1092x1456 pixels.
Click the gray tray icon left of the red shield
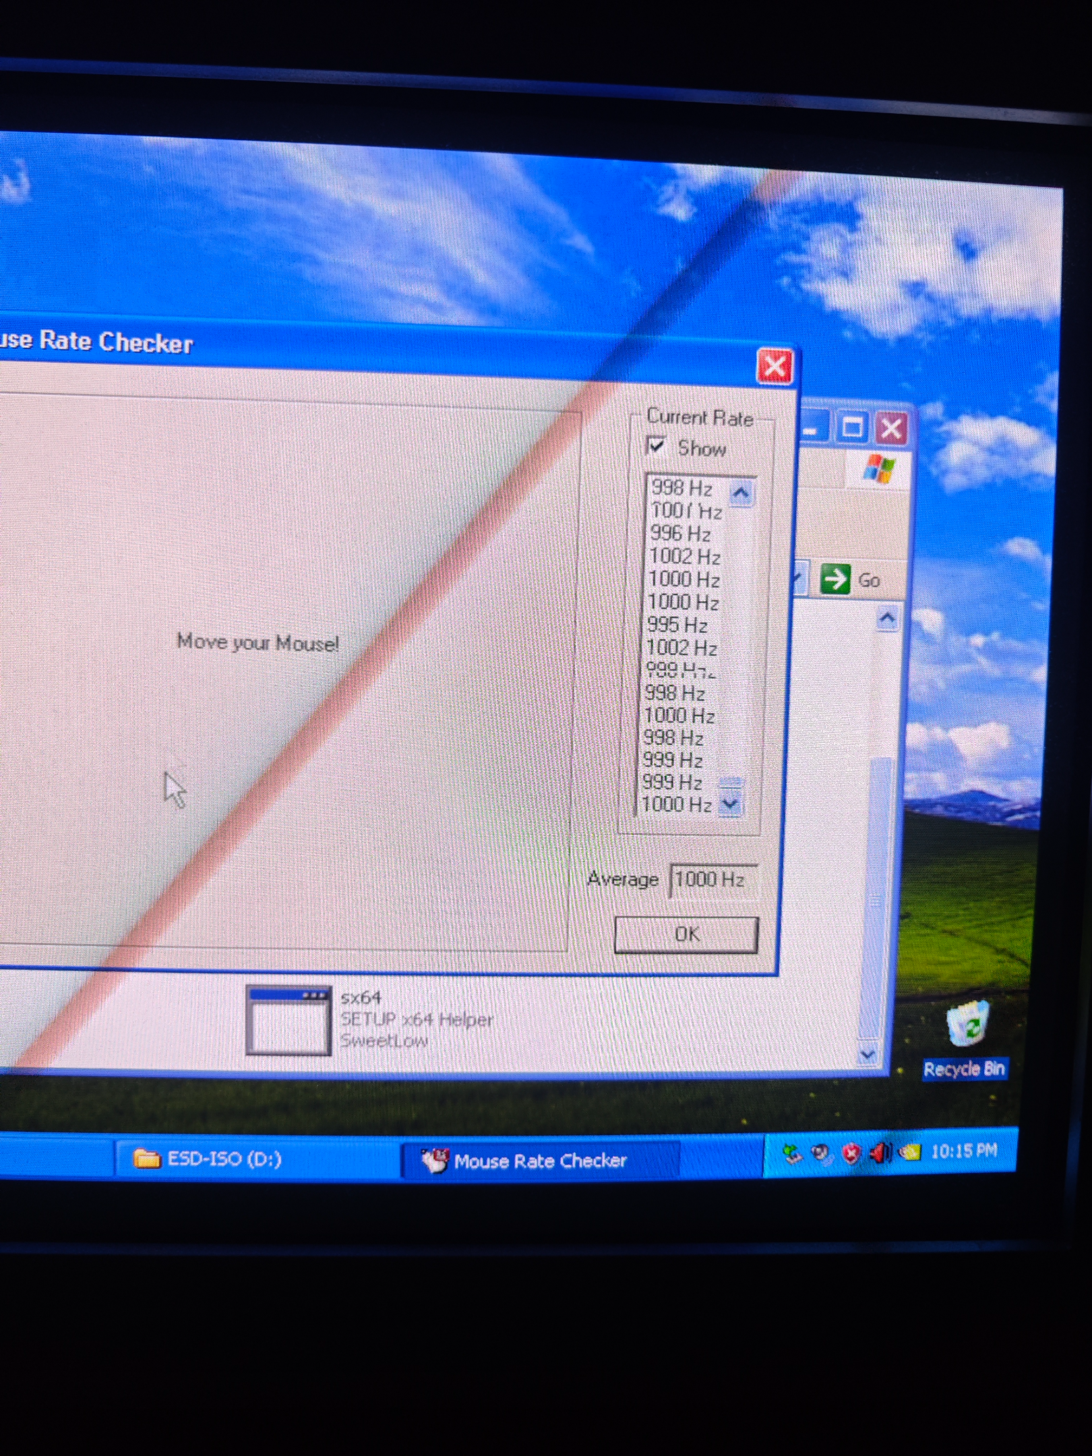click(820, 1153)
